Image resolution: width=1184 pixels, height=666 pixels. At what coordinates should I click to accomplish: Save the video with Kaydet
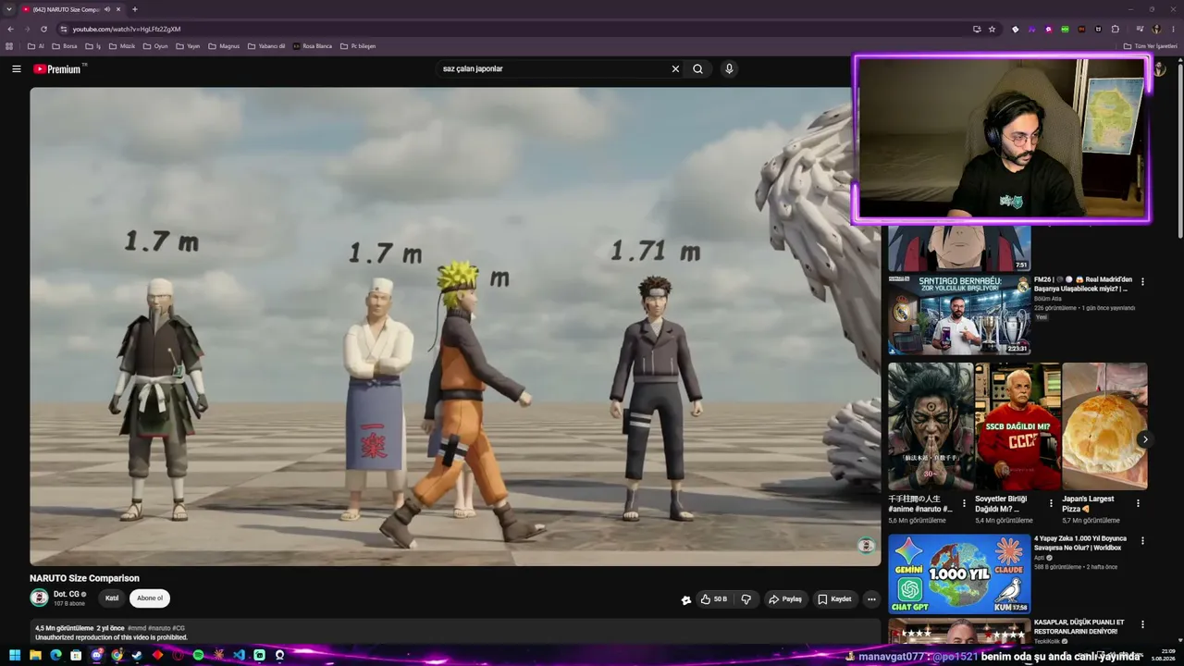[x=834, y=599]
